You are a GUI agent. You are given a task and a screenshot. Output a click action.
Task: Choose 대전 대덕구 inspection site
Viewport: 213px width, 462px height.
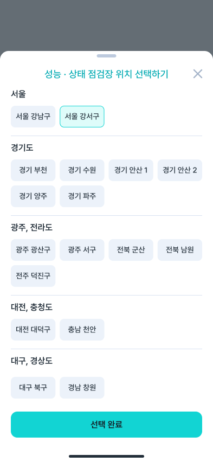tap(33, 330)
